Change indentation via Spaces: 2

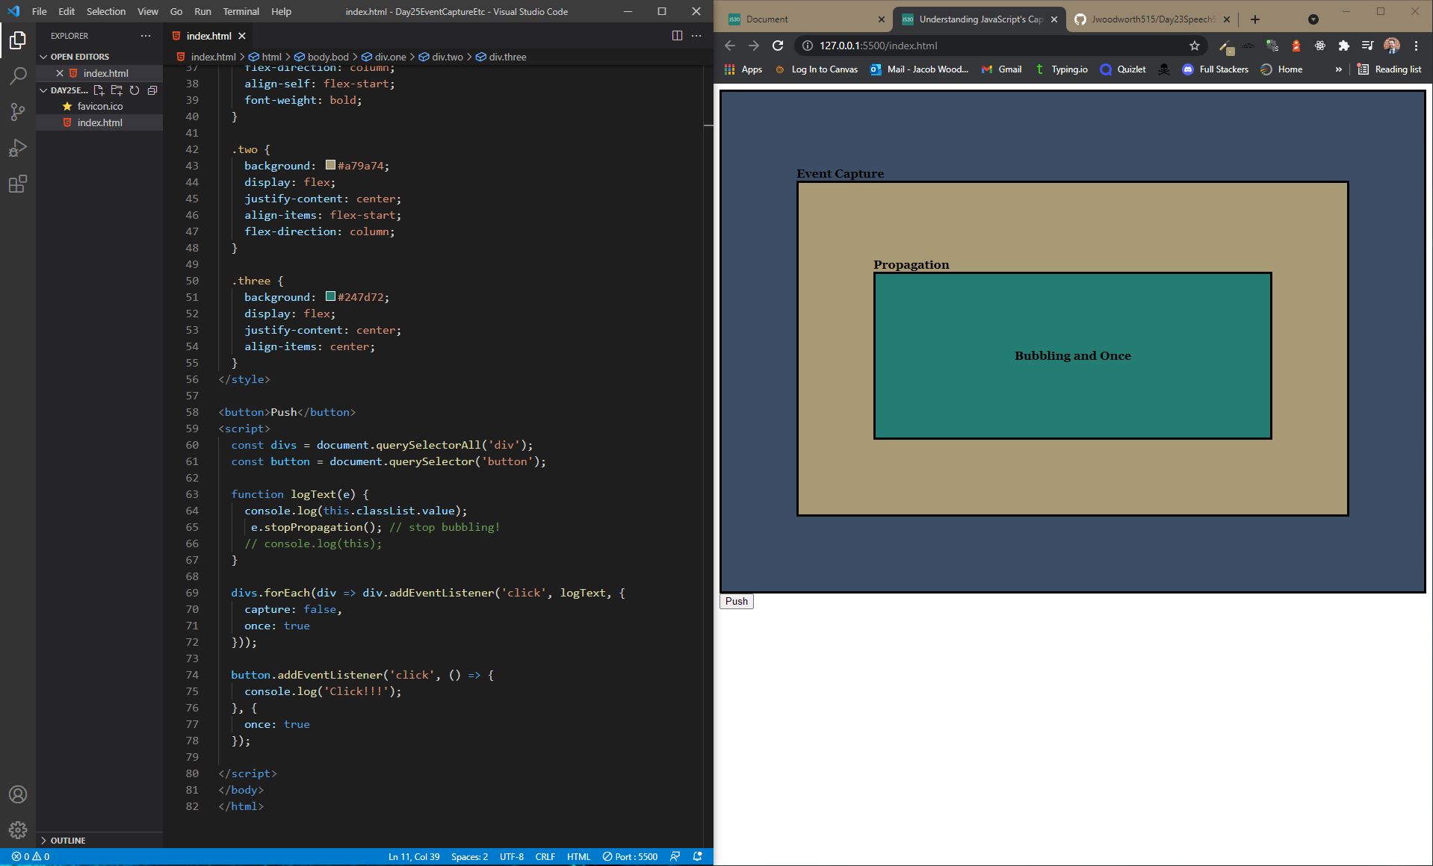469,856
